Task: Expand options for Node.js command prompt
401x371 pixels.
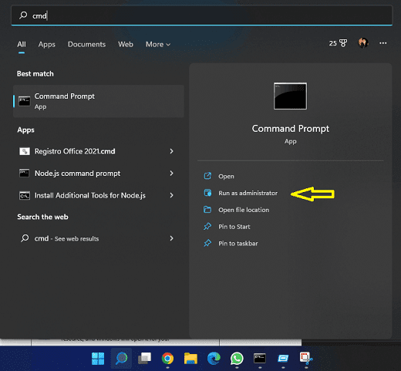Action: pos(171,174)
